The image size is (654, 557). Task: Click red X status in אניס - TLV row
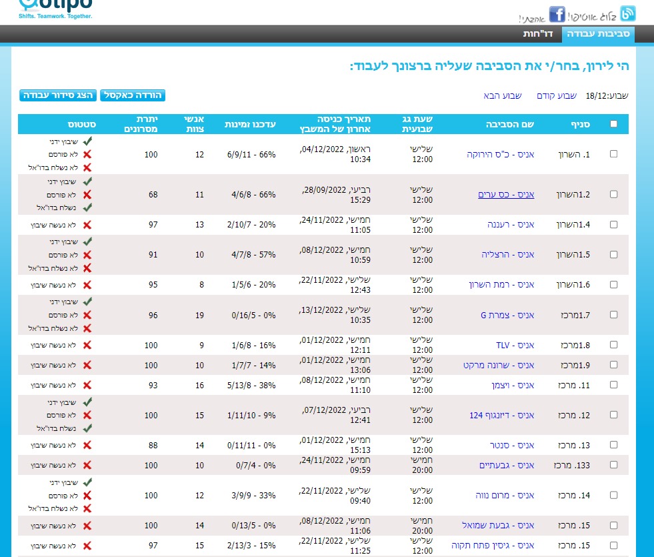point(87,345)
